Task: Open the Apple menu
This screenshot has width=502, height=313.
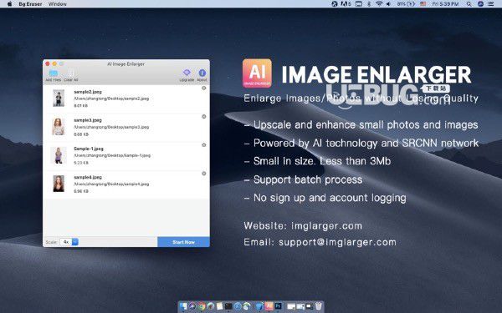Action: click(9, 4)
